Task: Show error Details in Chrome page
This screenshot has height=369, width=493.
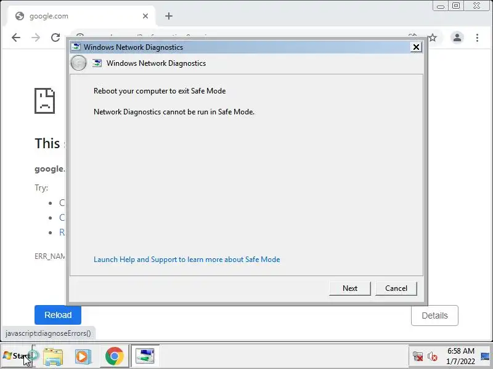Action: pyautogui.click(x=434, y=315)
